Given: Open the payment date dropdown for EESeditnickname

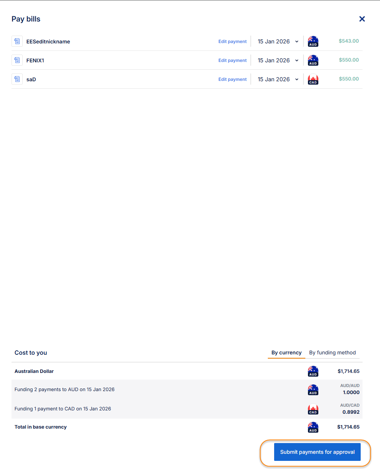Looking at the screenshot, I should [x=278, y=42].
